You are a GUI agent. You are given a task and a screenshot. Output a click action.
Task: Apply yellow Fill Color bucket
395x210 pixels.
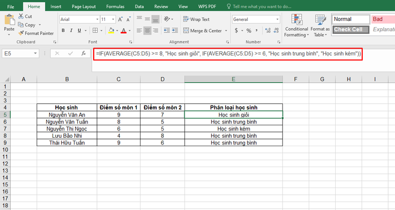pos(111,30)
